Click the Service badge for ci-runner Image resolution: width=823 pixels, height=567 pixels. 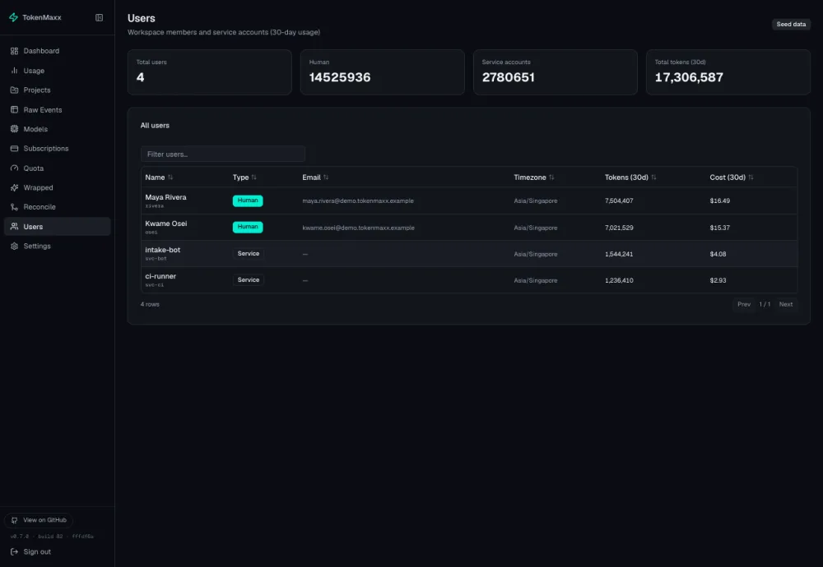[x=249, y=280]
